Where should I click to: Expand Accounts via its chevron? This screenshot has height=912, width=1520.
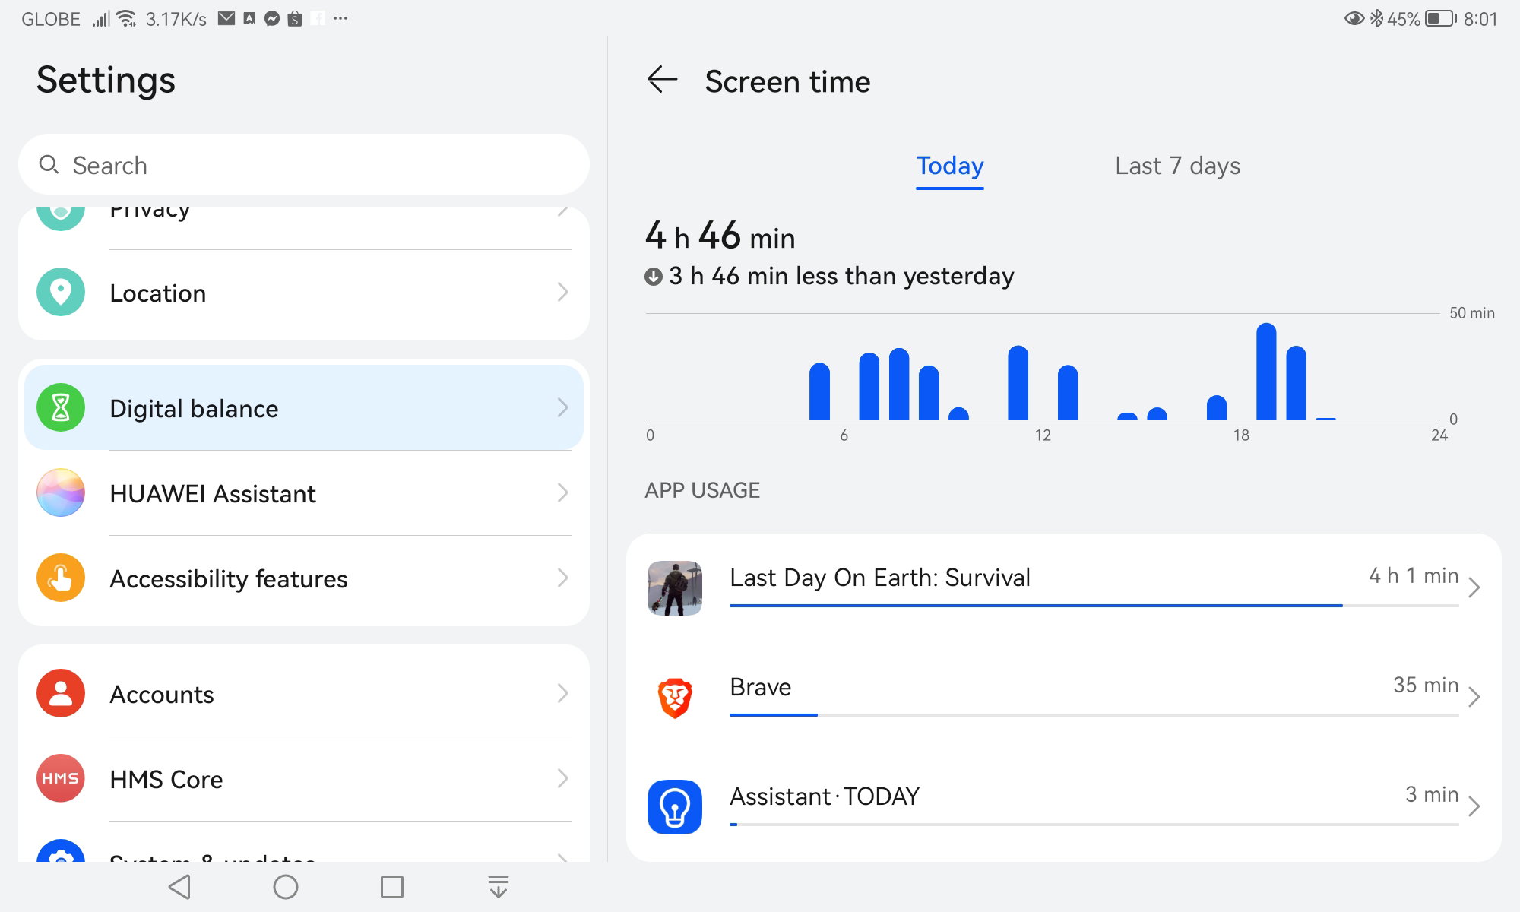click(562, 693)
